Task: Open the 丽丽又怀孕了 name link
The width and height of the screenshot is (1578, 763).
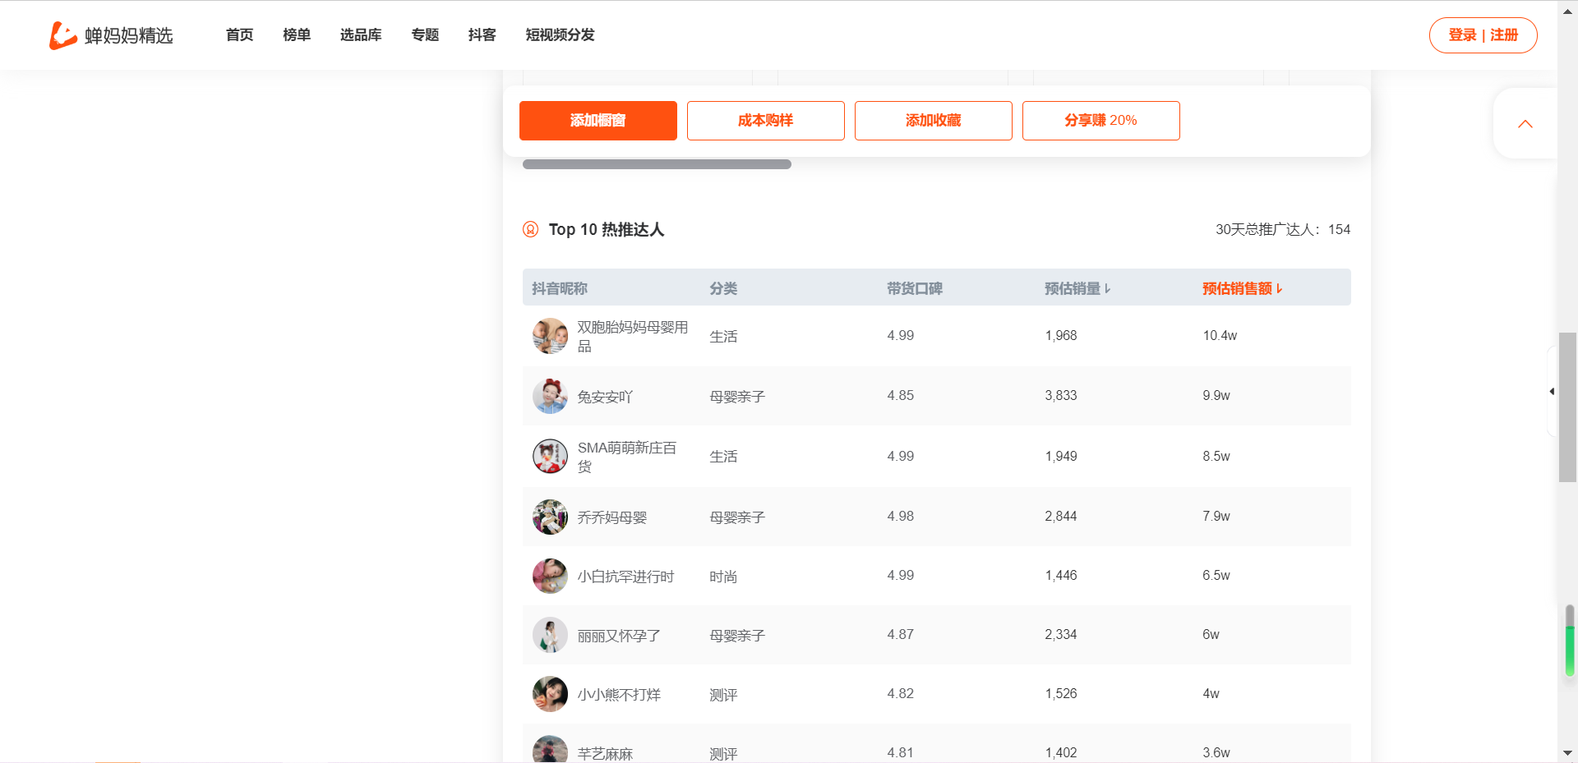Action: click(619, 636)
